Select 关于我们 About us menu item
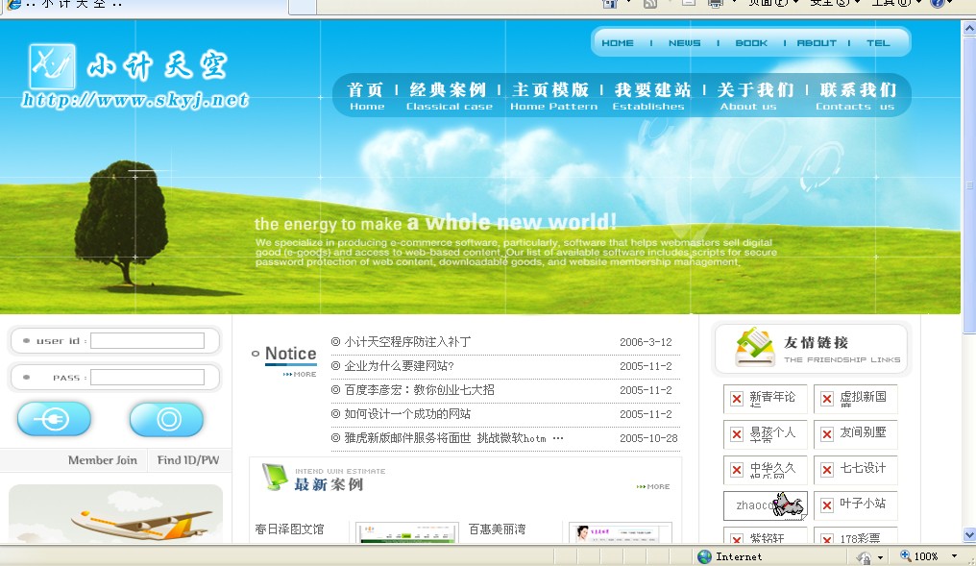This screenshot has width=976, height=566. [755, 96]
